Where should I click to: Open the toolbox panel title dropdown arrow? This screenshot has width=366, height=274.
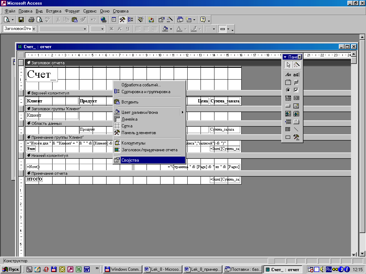(x=285, y=57)
